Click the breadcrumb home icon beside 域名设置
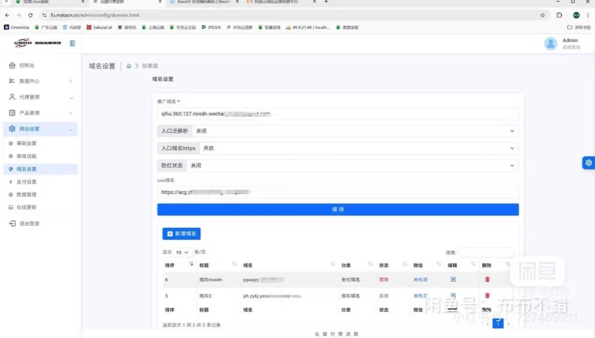The height and width of the screenshot is (338, 595). tap(130, 66)
